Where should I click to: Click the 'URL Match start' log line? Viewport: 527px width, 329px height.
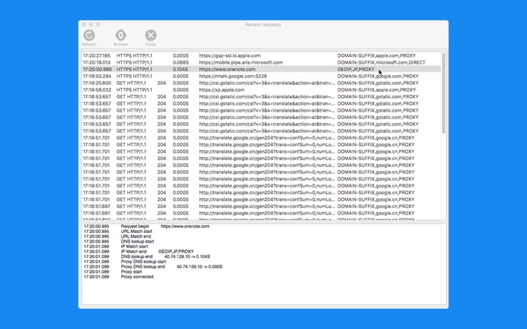(262, 232)
